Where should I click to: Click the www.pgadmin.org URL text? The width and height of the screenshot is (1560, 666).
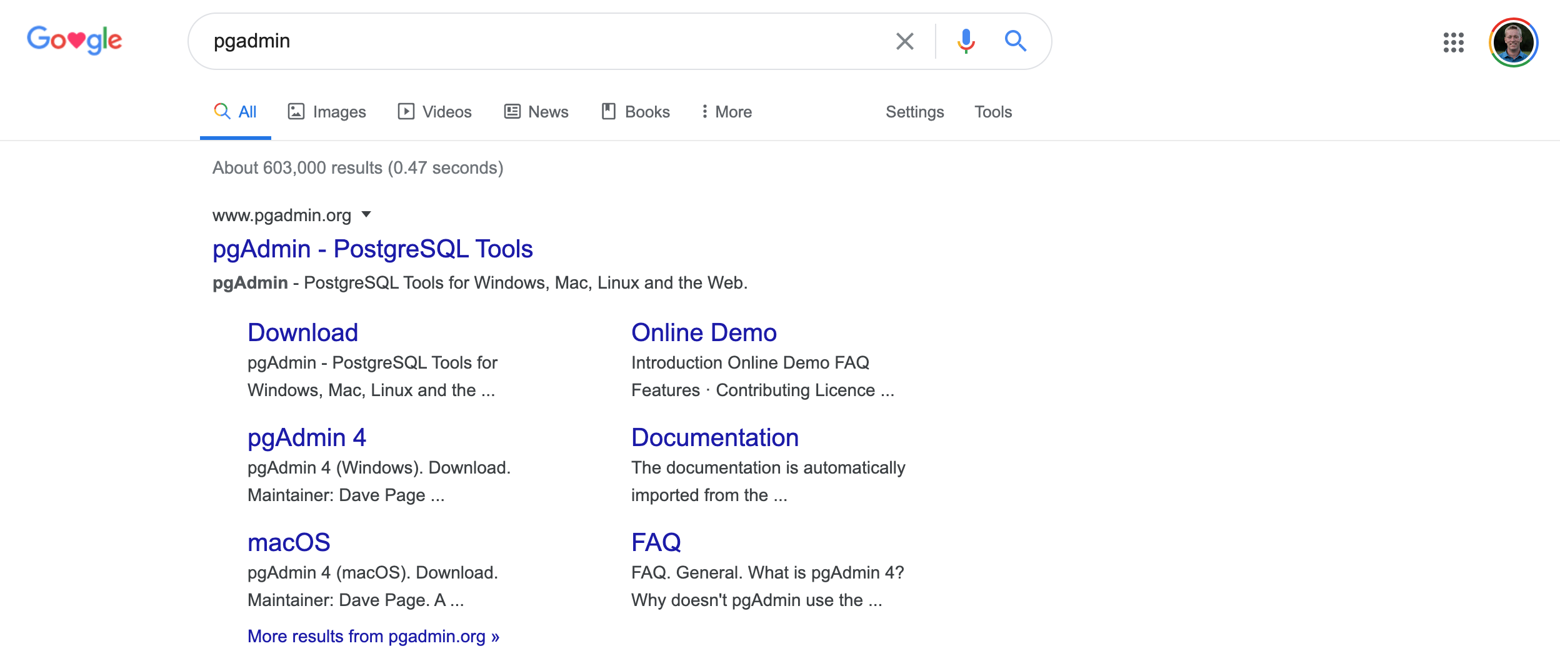pos(282,215)
